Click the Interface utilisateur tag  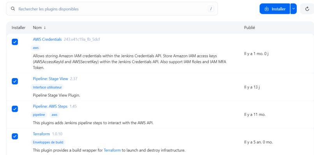(x=48, y=87)
